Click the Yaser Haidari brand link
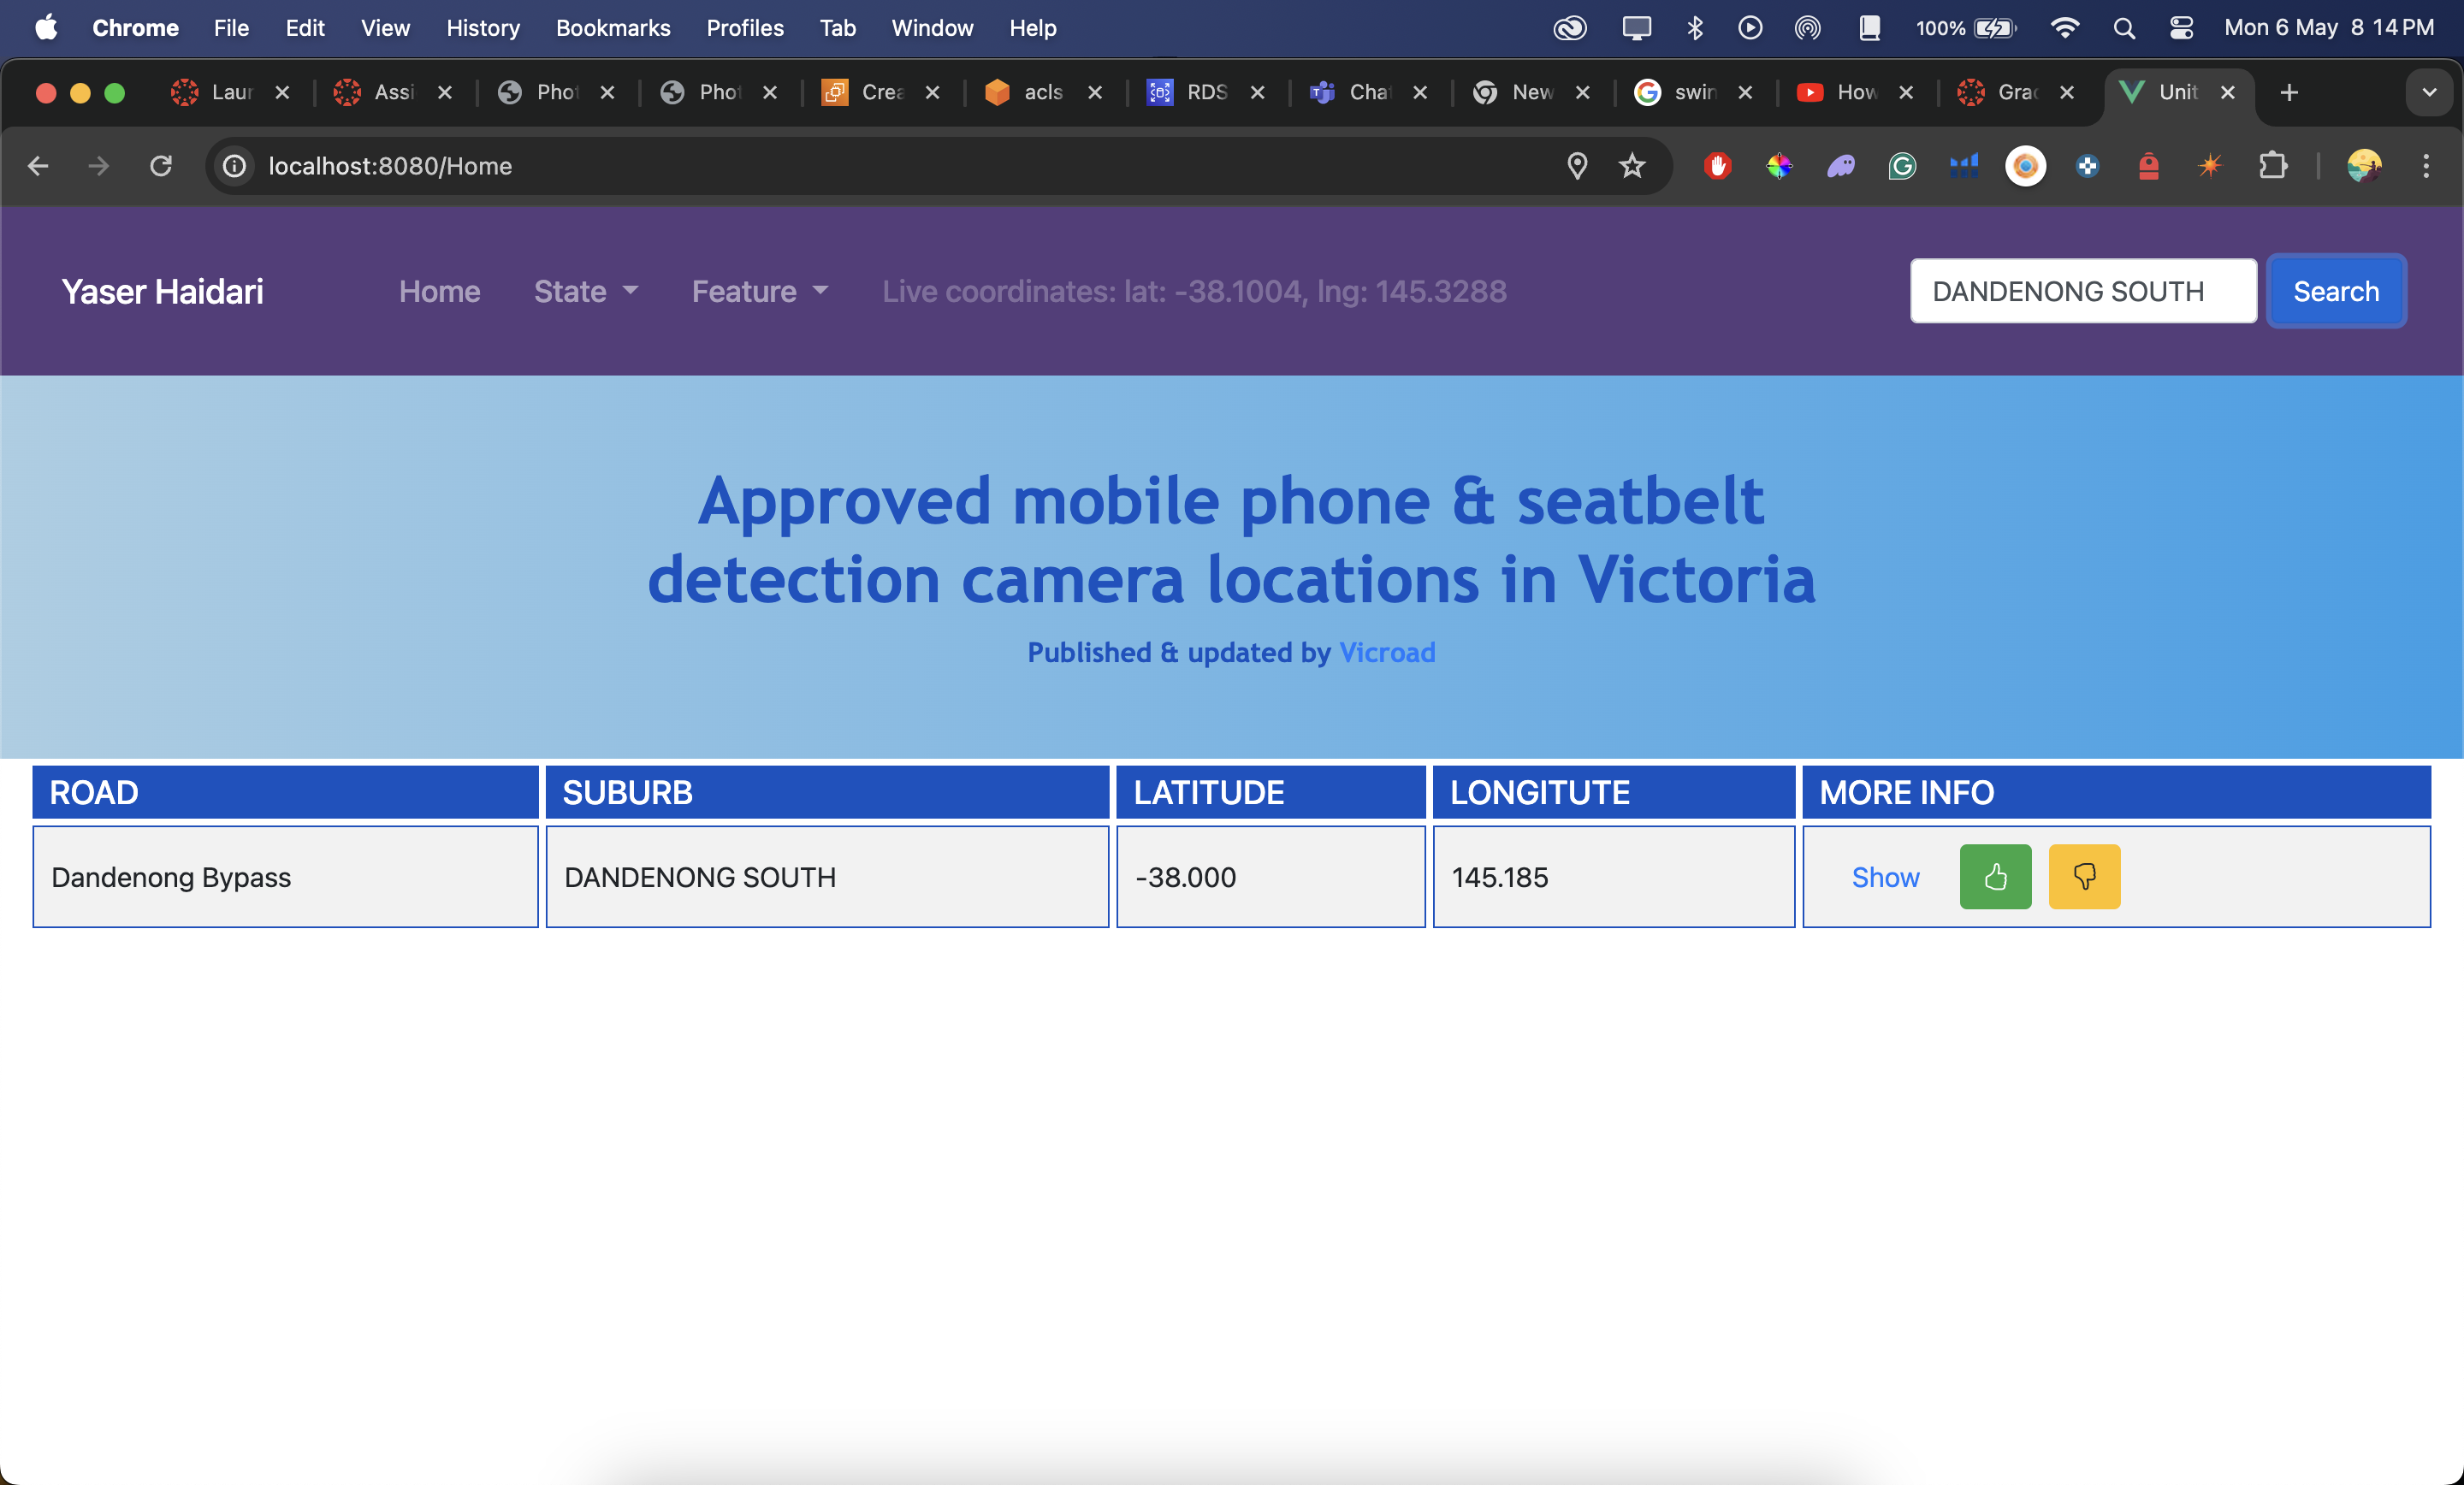Screen dimensions: 2464x1485 click(162, 291)
